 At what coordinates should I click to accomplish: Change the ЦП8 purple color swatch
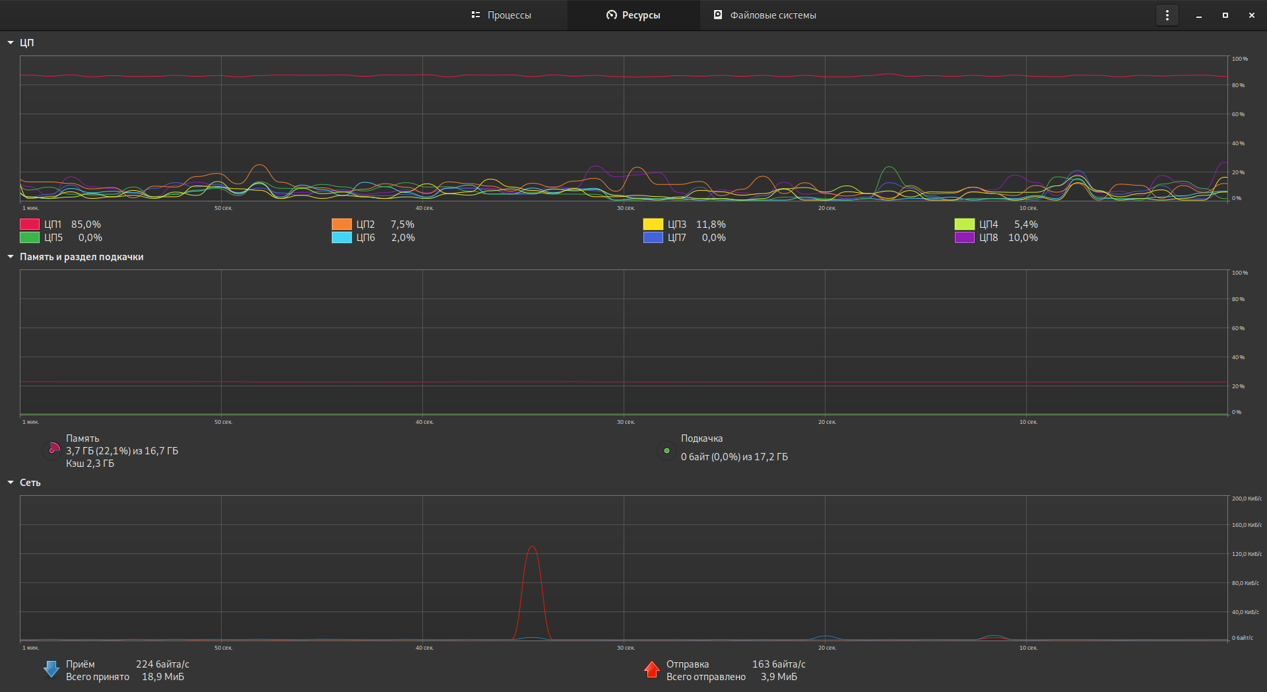point(965,238)
